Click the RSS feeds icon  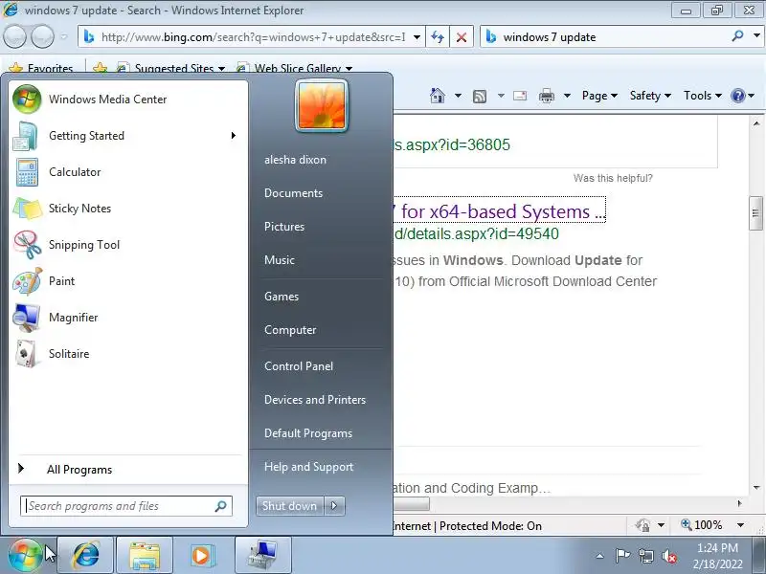(x=480, y=97)
